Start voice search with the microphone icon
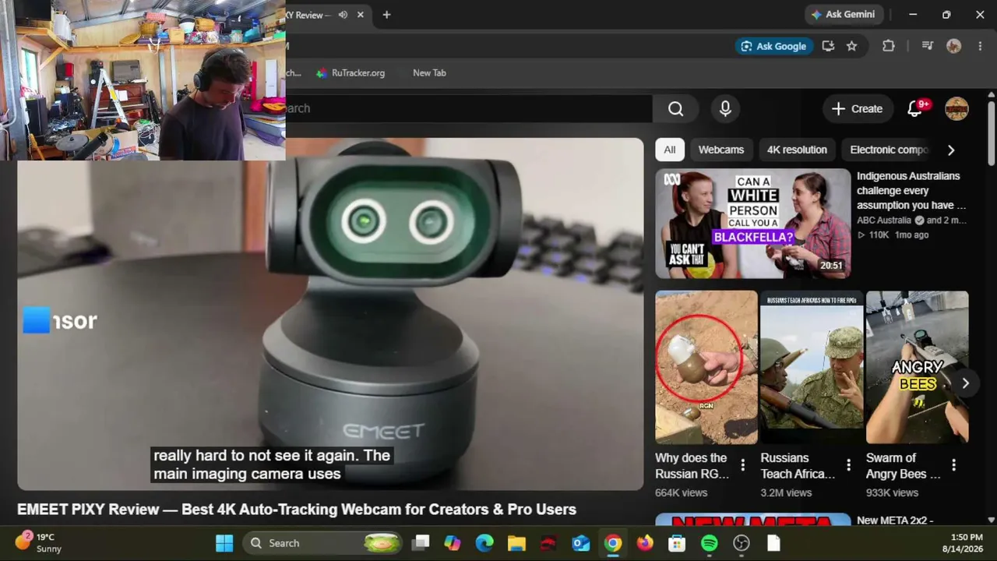 tap(725, 108)
